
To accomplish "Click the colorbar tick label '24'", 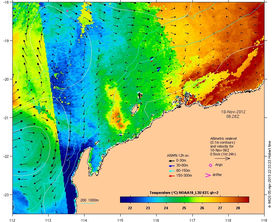I will tap(166, 208).
